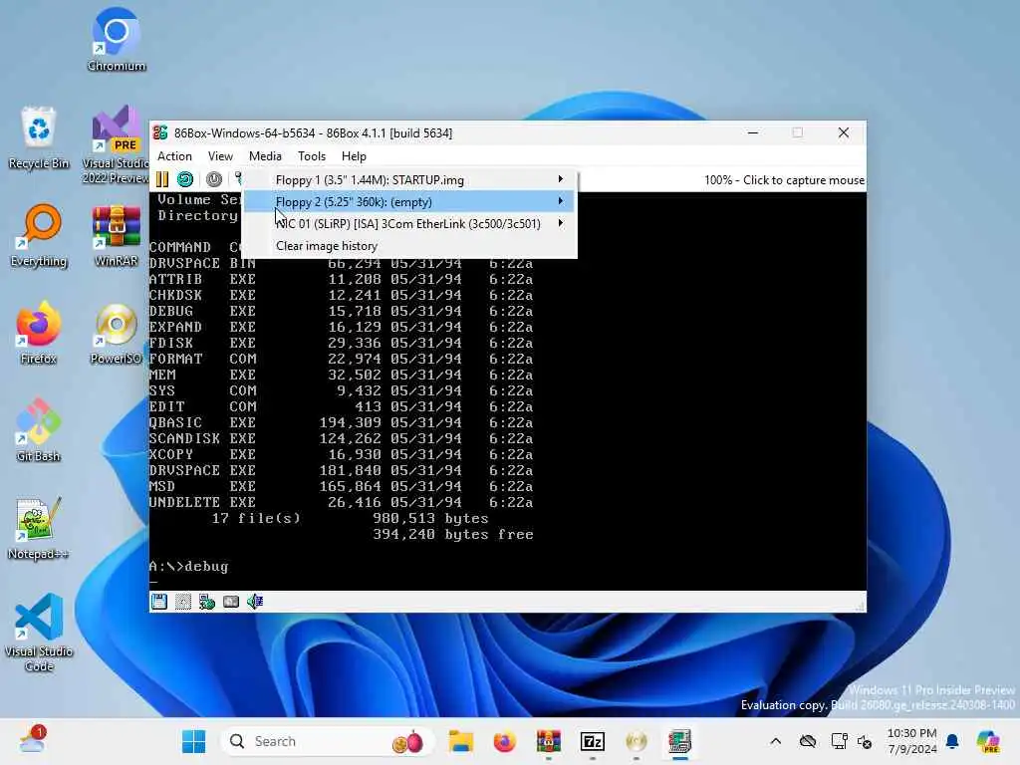
Task: Click the display/network tray icon
Action: click(x=839, y=741)
